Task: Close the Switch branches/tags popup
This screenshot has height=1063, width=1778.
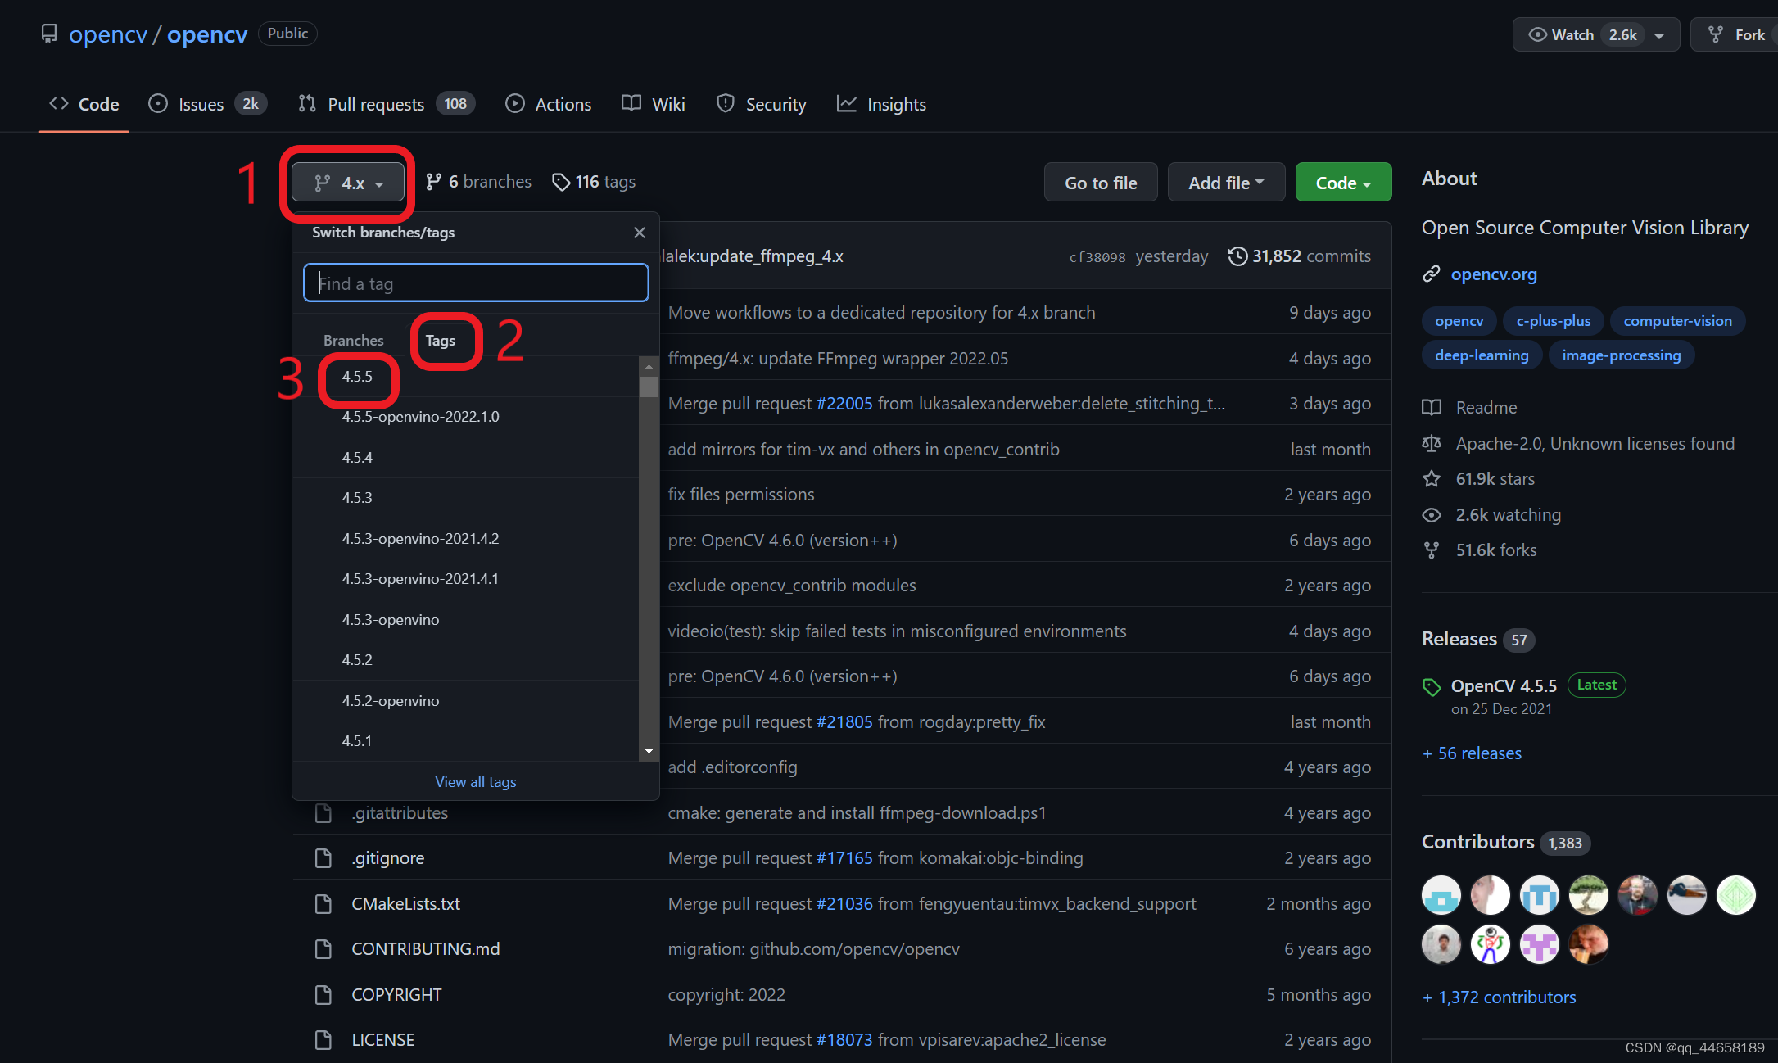Action: [640, 233]
